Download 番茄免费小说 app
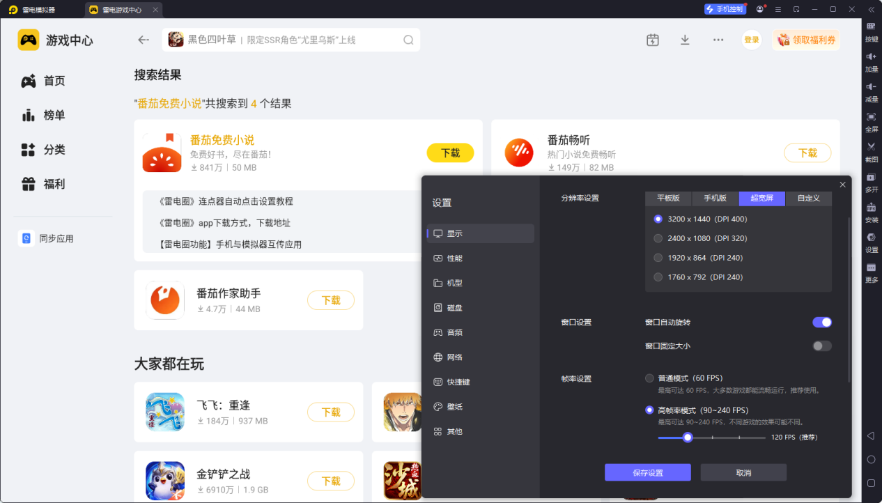 [450, 153]
